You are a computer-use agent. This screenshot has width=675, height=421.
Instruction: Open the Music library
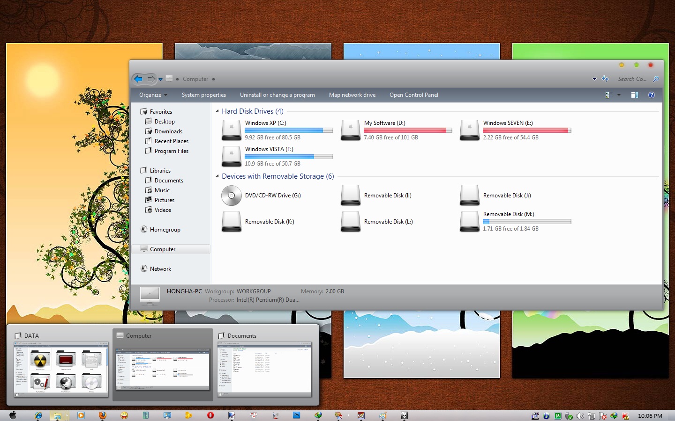162,190
